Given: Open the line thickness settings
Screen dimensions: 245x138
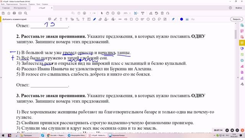Looking at the screenshot, I should click(187, 19).
